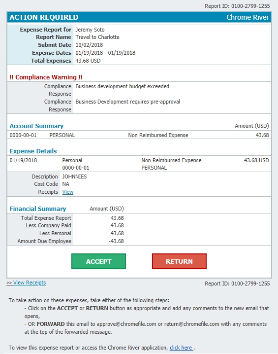Open the View link next to Receipts
Screen dimensions: 278x354
click(x=68, y=192)
